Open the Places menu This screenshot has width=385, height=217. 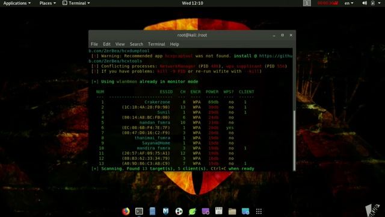click(x=48, y=3)
